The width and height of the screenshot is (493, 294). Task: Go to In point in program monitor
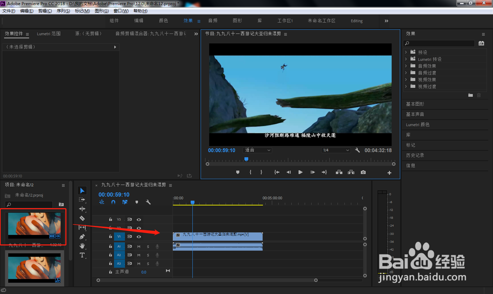pyautogui.click(x=277, y=172)
